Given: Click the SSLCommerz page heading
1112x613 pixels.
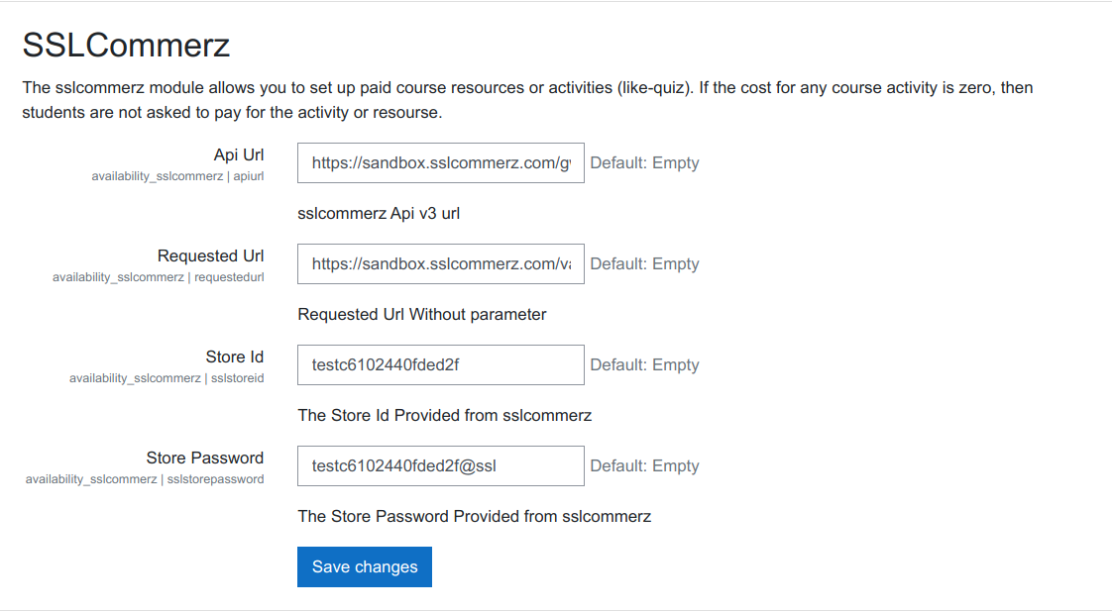Looking at the screenshot, I should 126,46.
